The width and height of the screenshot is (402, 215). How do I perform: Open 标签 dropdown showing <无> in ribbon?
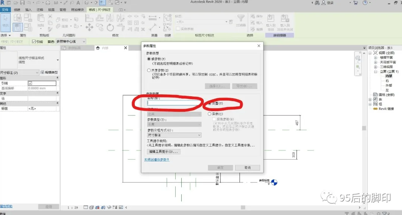tap(202, 22)
